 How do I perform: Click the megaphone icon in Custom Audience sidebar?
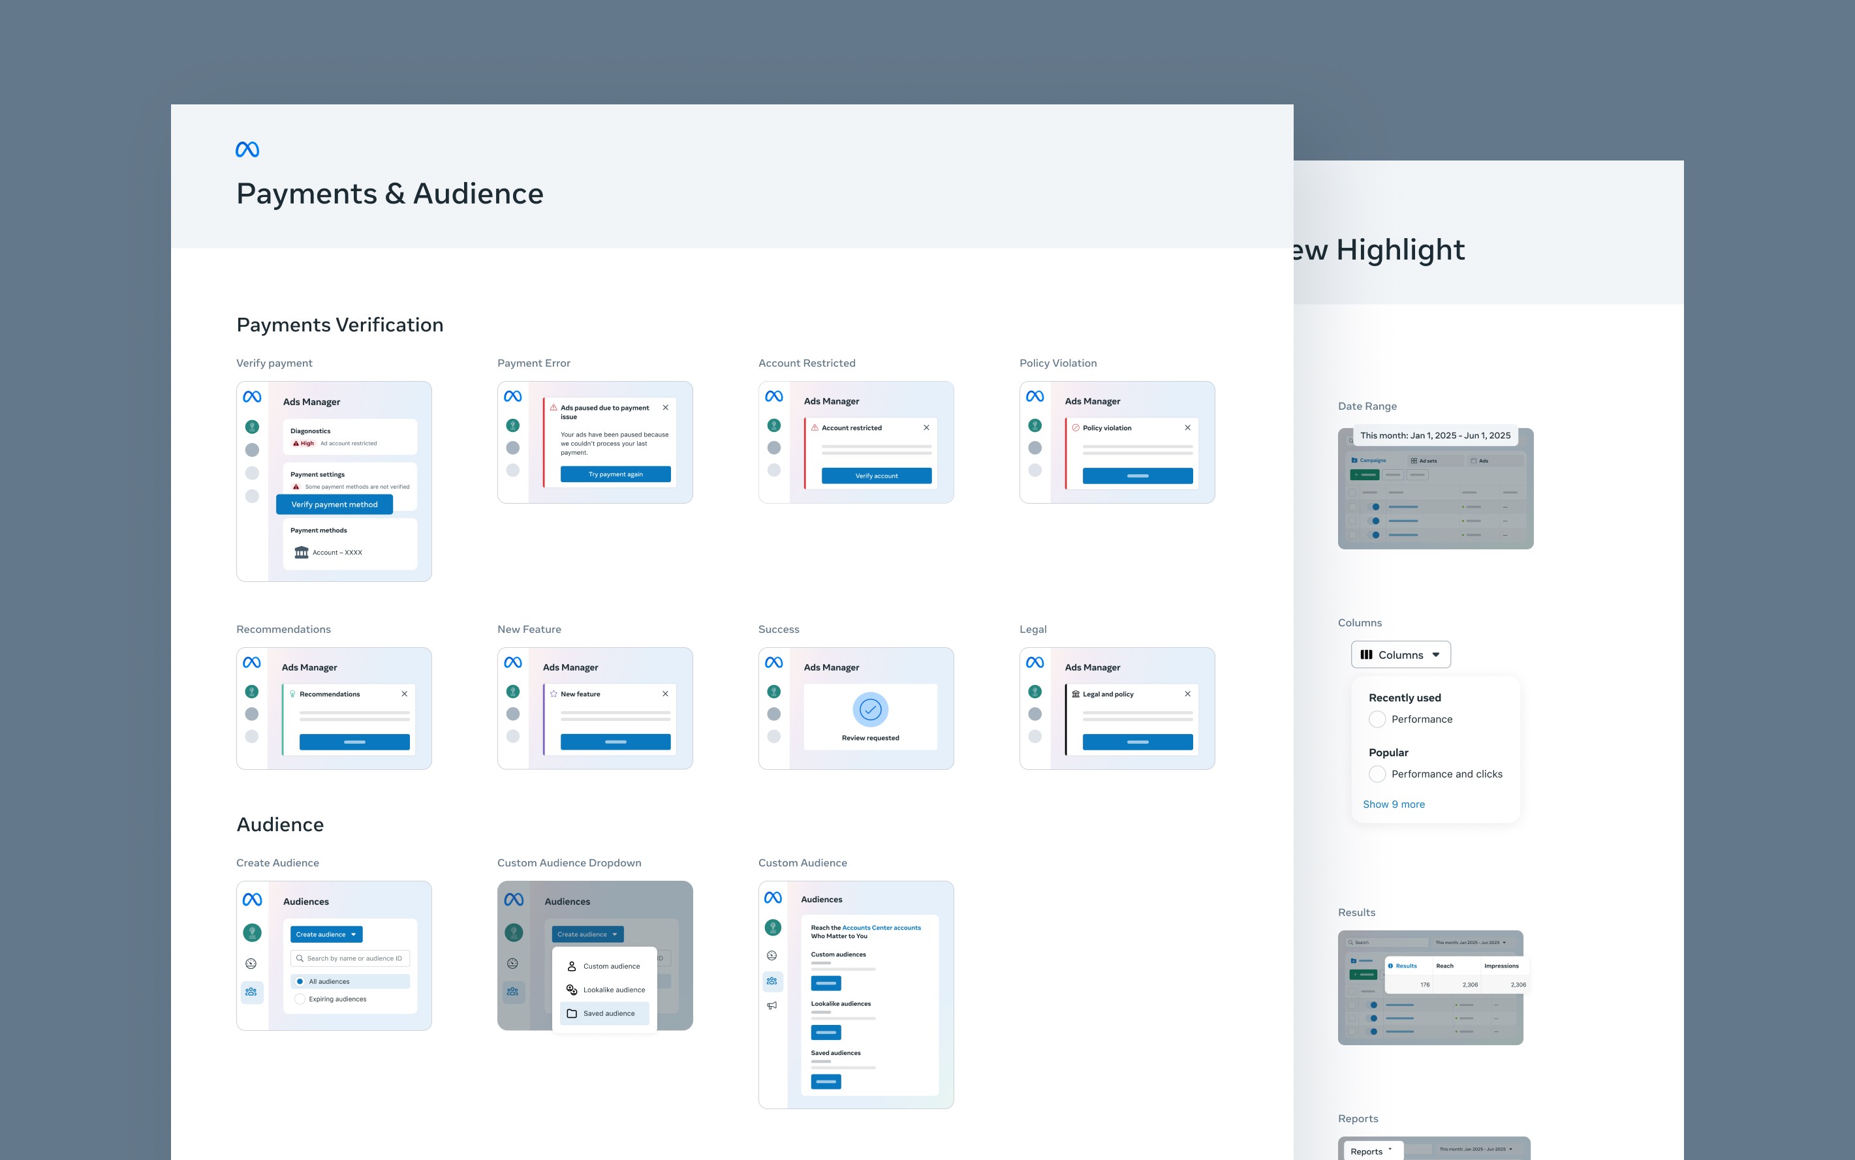tap(772, 1006)
